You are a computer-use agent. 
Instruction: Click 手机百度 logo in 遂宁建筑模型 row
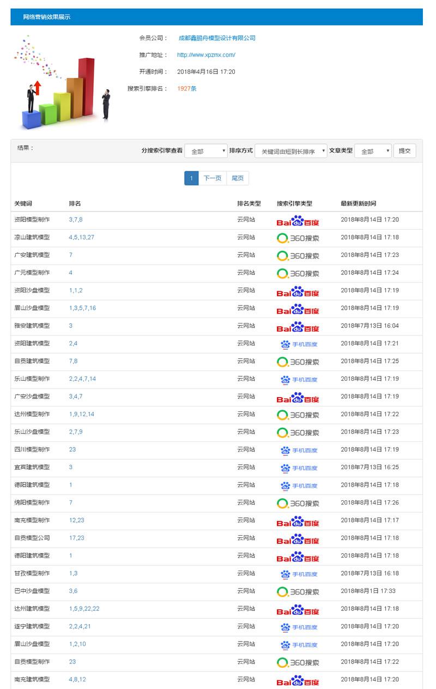click(299, 627)
